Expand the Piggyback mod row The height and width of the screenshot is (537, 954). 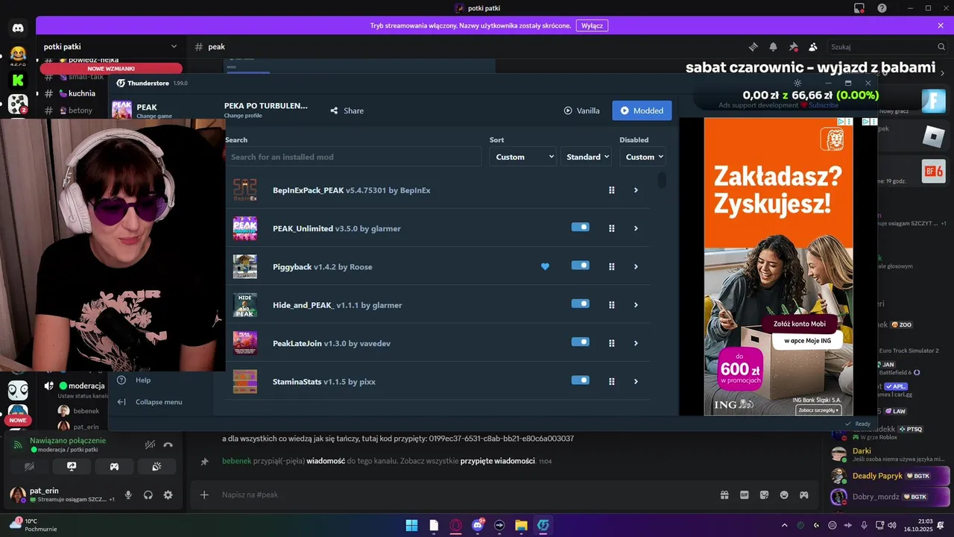tap(636, 266)
